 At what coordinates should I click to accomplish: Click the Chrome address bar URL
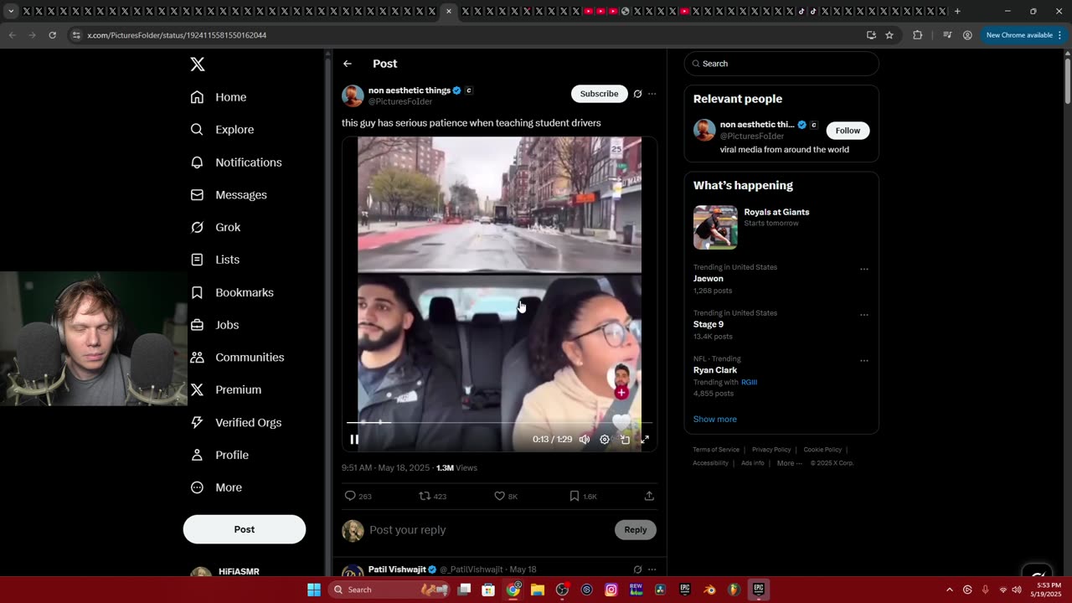point(177,35)
